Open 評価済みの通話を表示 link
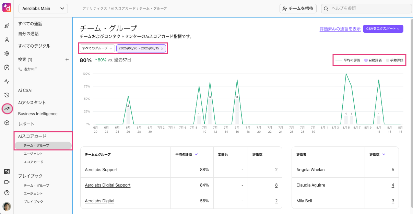The image size is (413, 214). click(340, 29)
